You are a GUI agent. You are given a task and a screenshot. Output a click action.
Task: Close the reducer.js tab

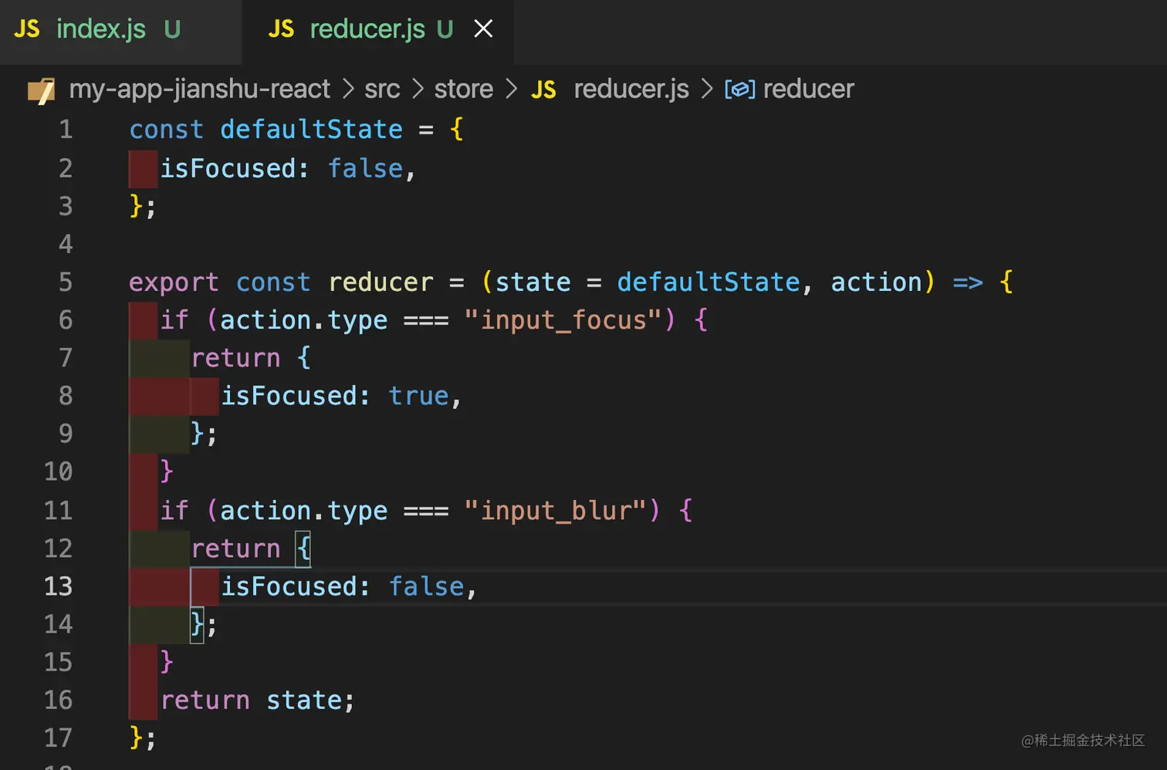[x=483, y=29]
